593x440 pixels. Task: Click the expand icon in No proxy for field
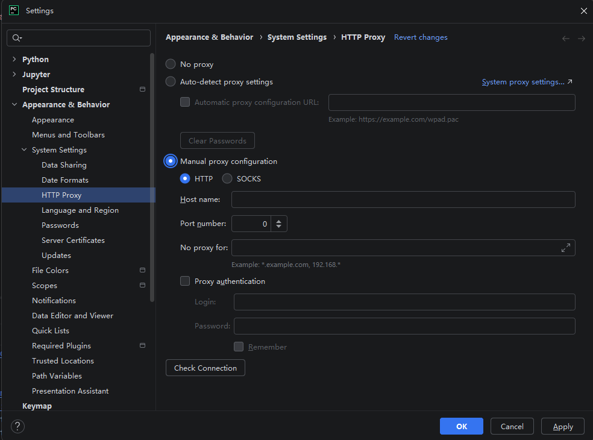point(566,248)
